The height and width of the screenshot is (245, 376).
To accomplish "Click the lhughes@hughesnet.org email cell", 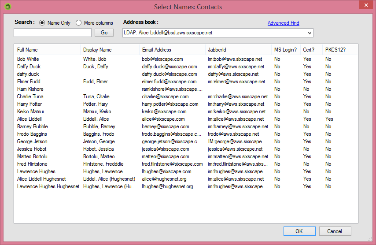I will point(167,186).
